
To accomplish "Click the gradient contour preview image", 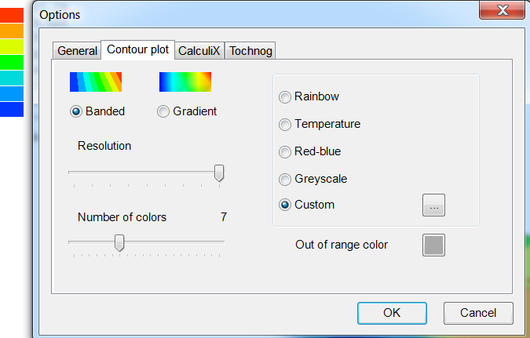I will point(185,82).
